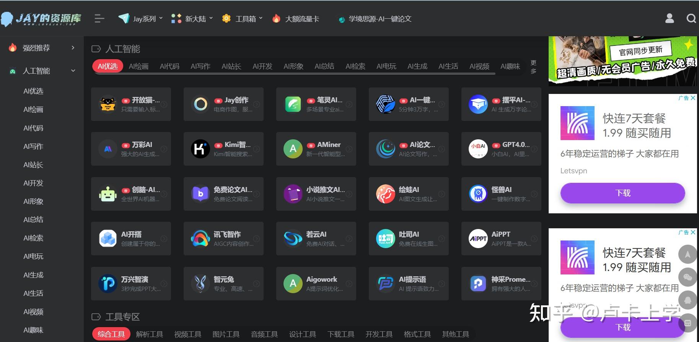The height and width of the screenshot is (342, 699).
Task: Click the JAY的资源库 site logo
Action: (41, 19)
